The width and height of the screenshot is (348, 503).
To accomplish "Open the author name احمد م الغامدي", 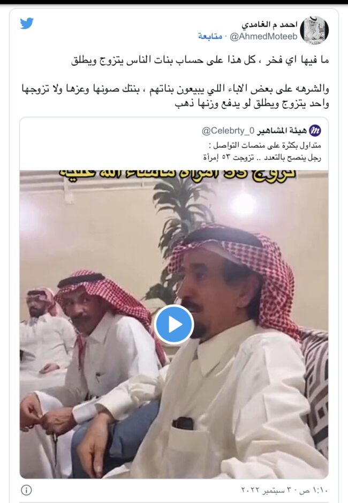I will pyautogui.click(x=269, y=25).
